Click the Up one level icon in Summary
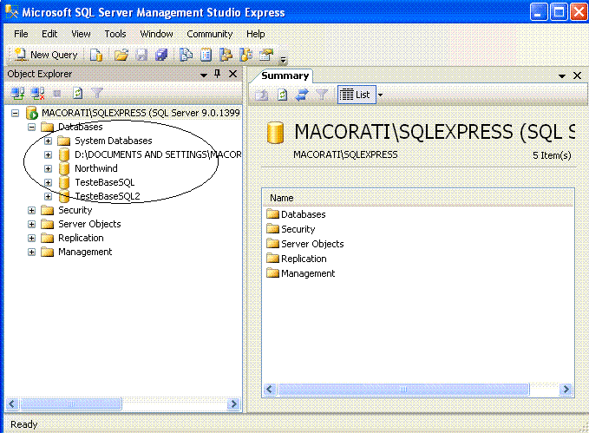This screenshot has height=433, width=589. 261,95
